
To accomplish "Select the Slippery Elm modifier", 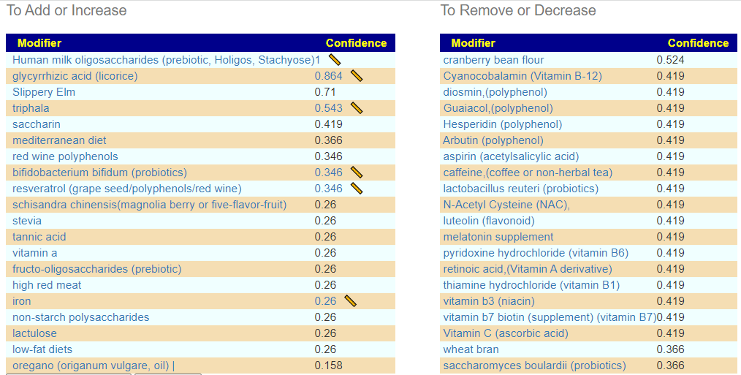I will click(x=44, y=92).
